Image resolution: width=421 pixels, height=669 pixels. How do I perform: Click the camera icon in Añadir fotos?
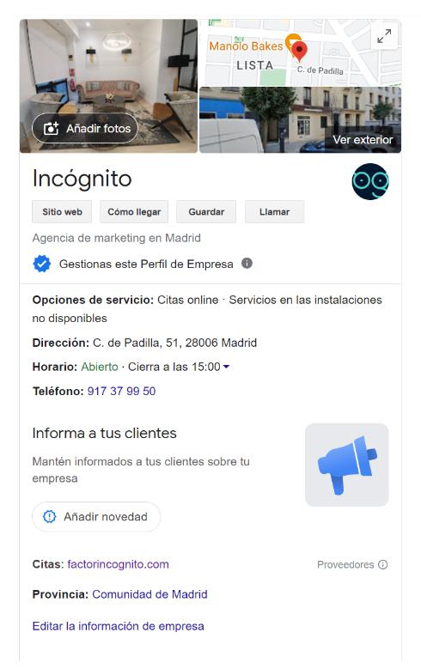coord(52,128)
